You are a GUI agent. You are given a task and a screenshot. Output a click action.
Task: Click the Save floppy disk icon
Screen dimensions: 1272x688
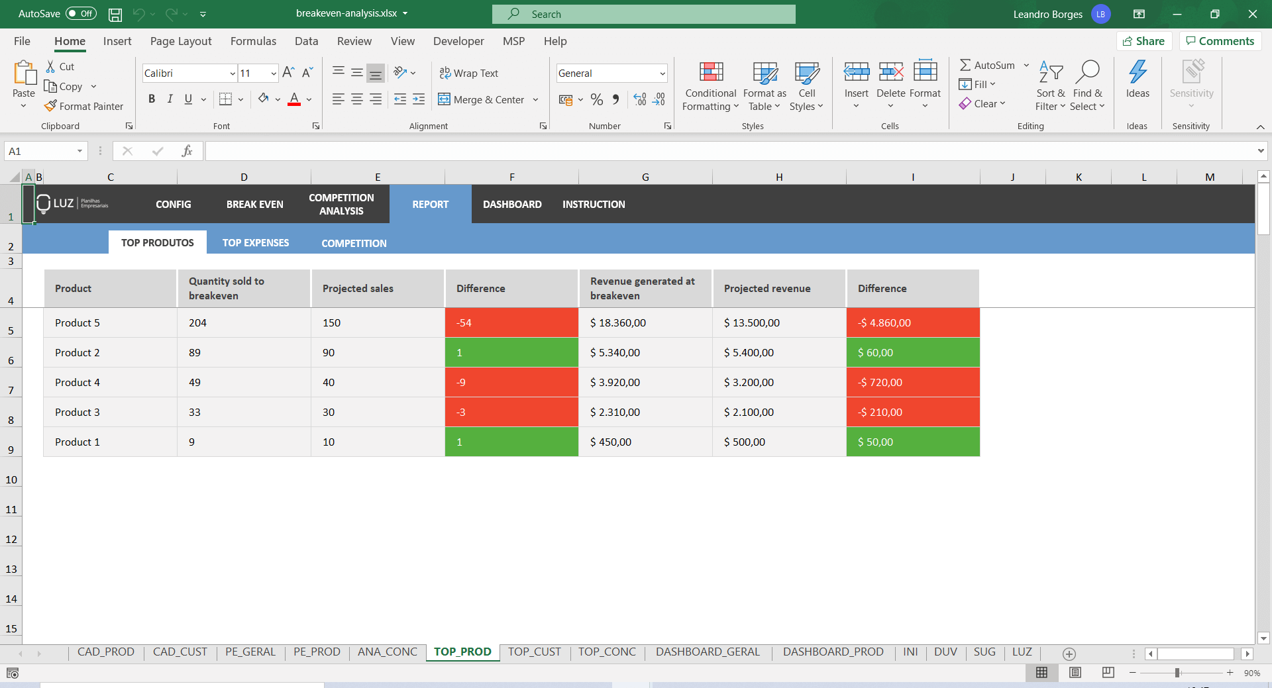click(115, 14)
